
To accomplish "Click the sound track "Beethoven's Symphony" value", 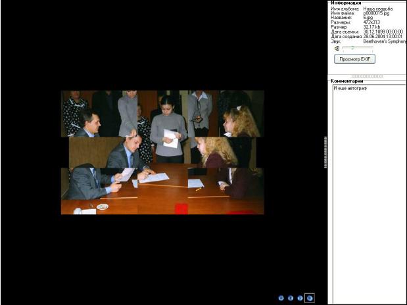I will [385, 41].
